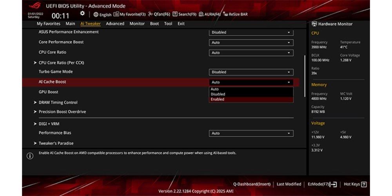Click +3.3V value 3.312 V
The height and width of the screenshot is (196, 392).
click(x=317, y=150)
